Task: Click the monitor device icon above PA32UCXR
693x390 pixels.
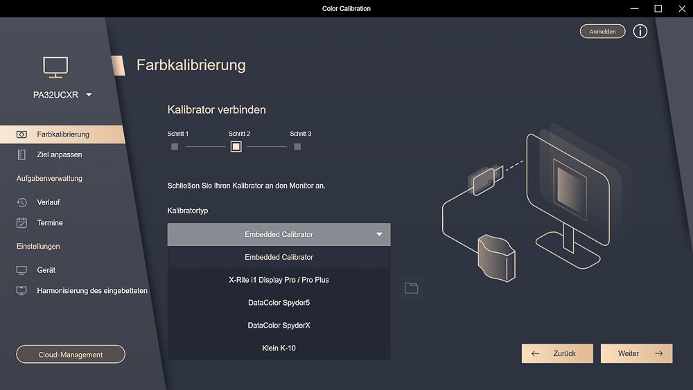Action: point(55,68)
